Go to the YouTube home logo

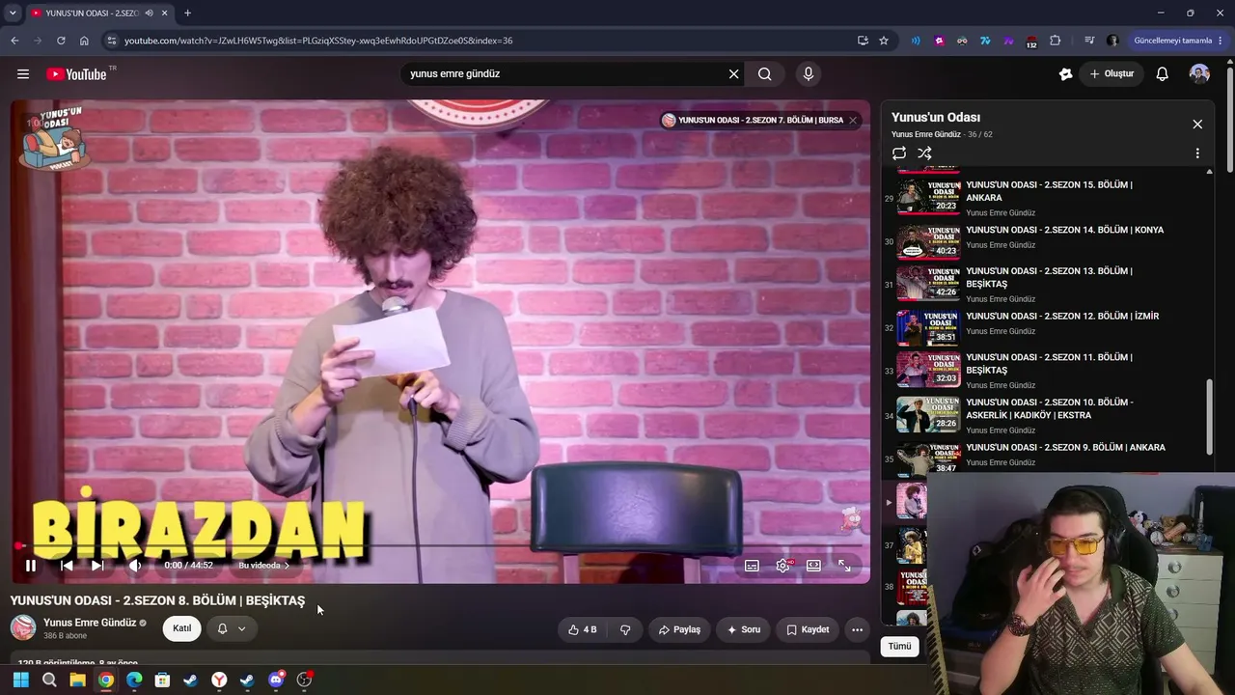coord(77,74)
